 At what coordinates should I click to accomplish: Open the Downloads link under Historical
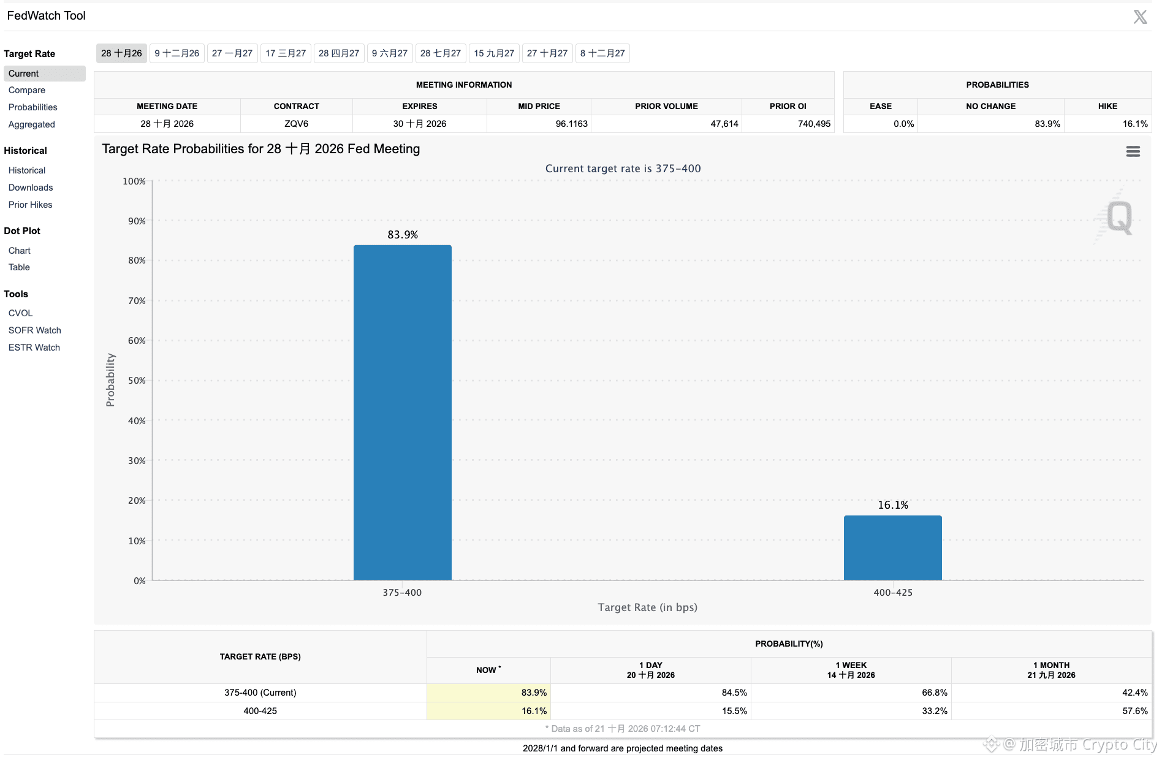coord(31,188)
